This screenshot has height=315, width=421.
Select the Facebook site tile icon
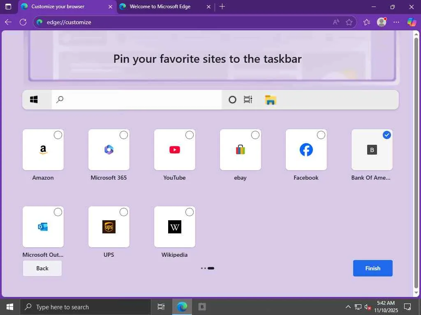point(306,149)
